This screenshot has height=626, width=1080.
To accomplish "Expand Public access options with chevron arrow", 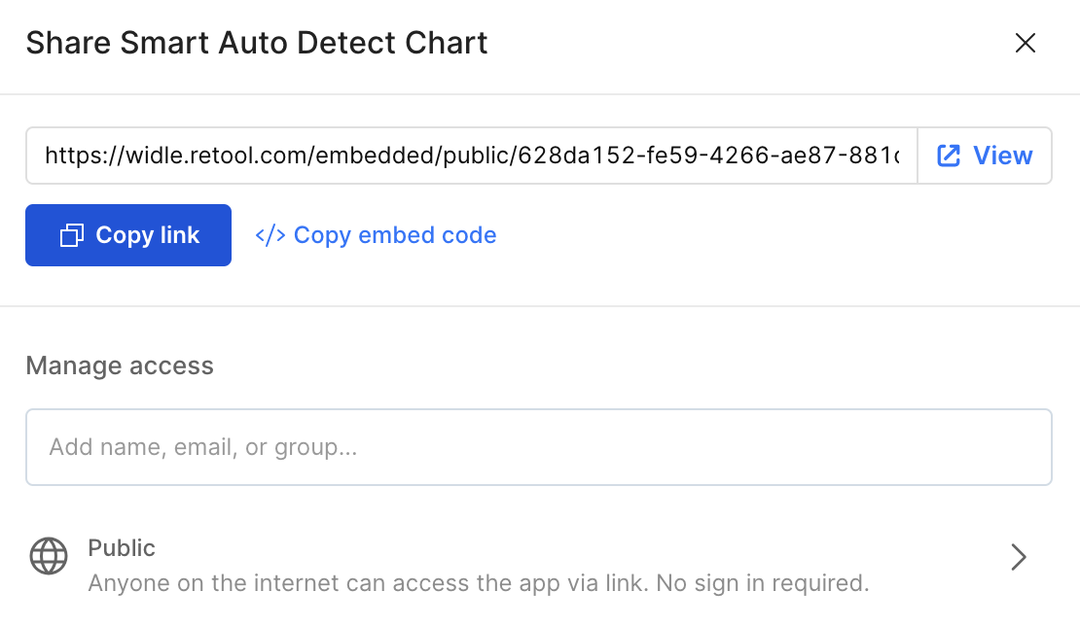I will coord(1019,557).
